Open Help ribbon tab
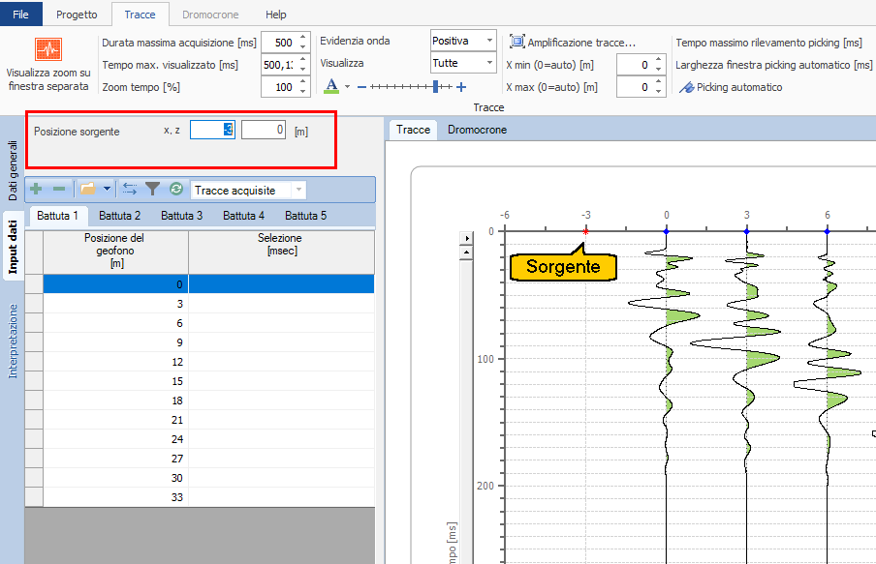The width and height of the screenshot is (876, 564). click(275, 15)
